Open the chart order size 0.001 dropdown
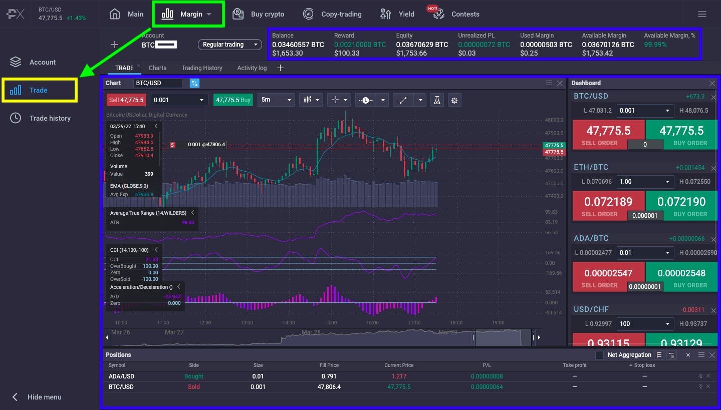Image resolution: width=721 pixels, height=410 pixels. click(179, 100)
